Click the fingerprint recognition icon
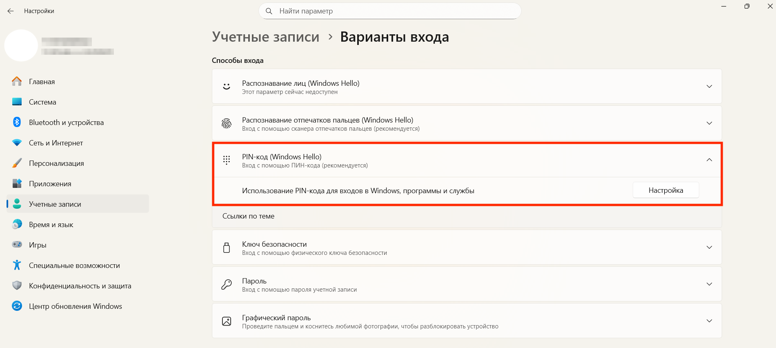Image resolution: width=776 pixels, height=348 pixels. click(x=227, y=123)
